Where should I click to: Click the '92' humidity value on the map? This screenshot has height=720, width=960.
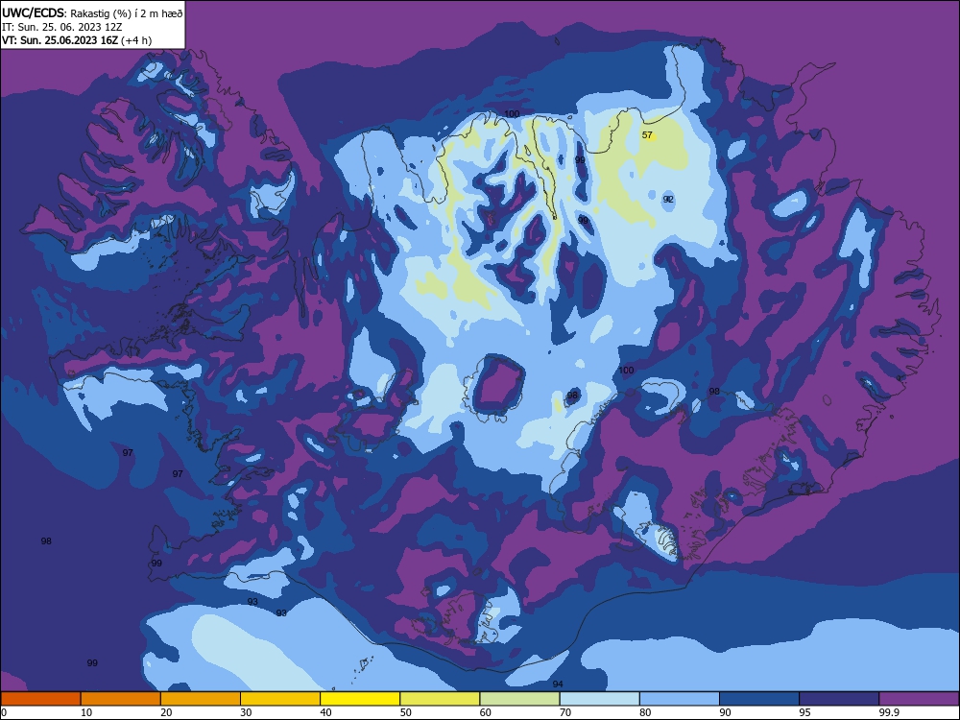coord(668,199)
